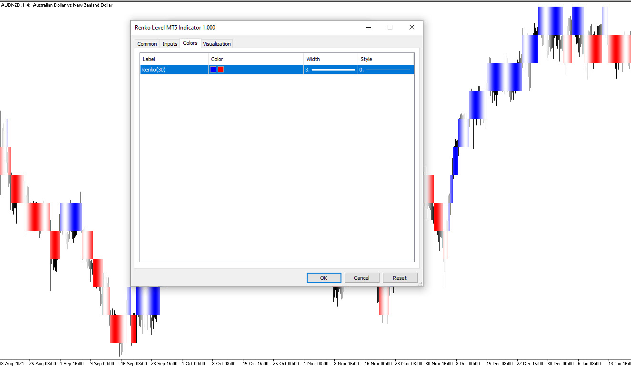Click the Color column header
The width and height of the screenshot is (631, 369).
coord(256,59)
